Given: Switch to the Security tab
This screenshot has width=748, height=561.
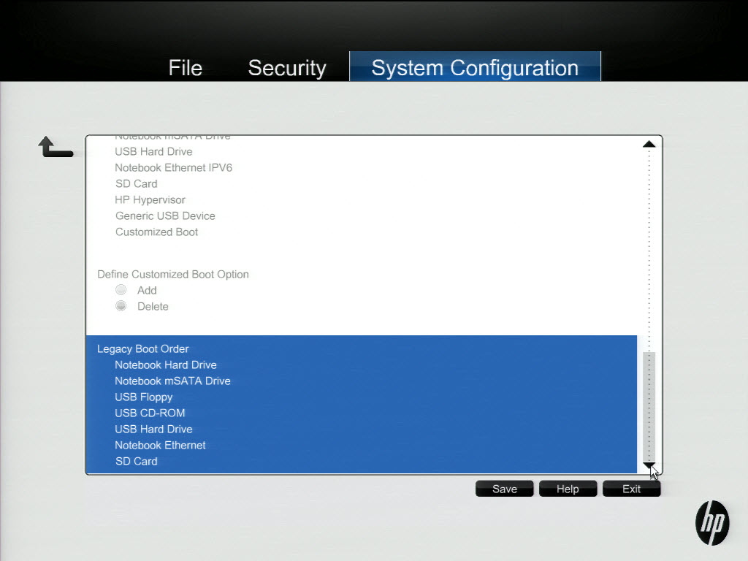Looking at the screenshot, I should tap(286, 68).
